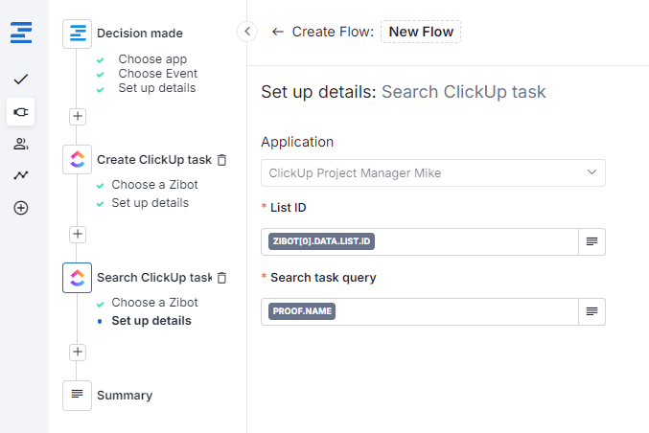This screenshot has width=649, height=433.
Task: Open the analytics chart icon in sidebar
Action: click(20, 175)
